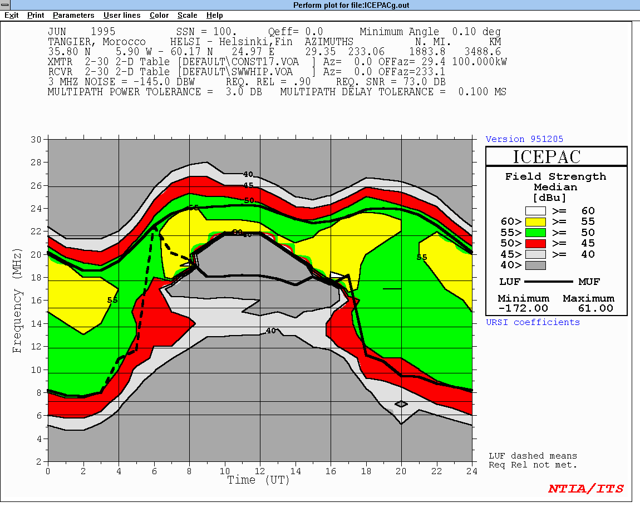Click the LUF–MUF line sample in legend
The height and width of the screenshot is (512, 640).
[548, 282]
